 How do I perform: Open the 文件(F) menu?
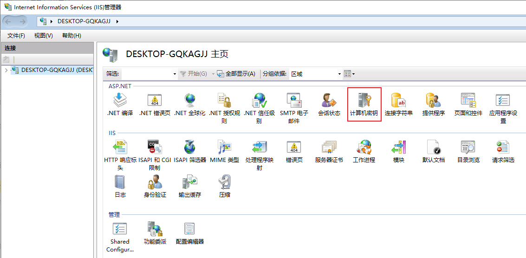point(16,36)
